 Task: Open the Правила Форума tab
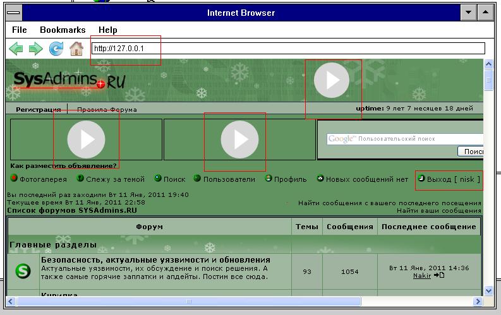(x=107, y=109)
